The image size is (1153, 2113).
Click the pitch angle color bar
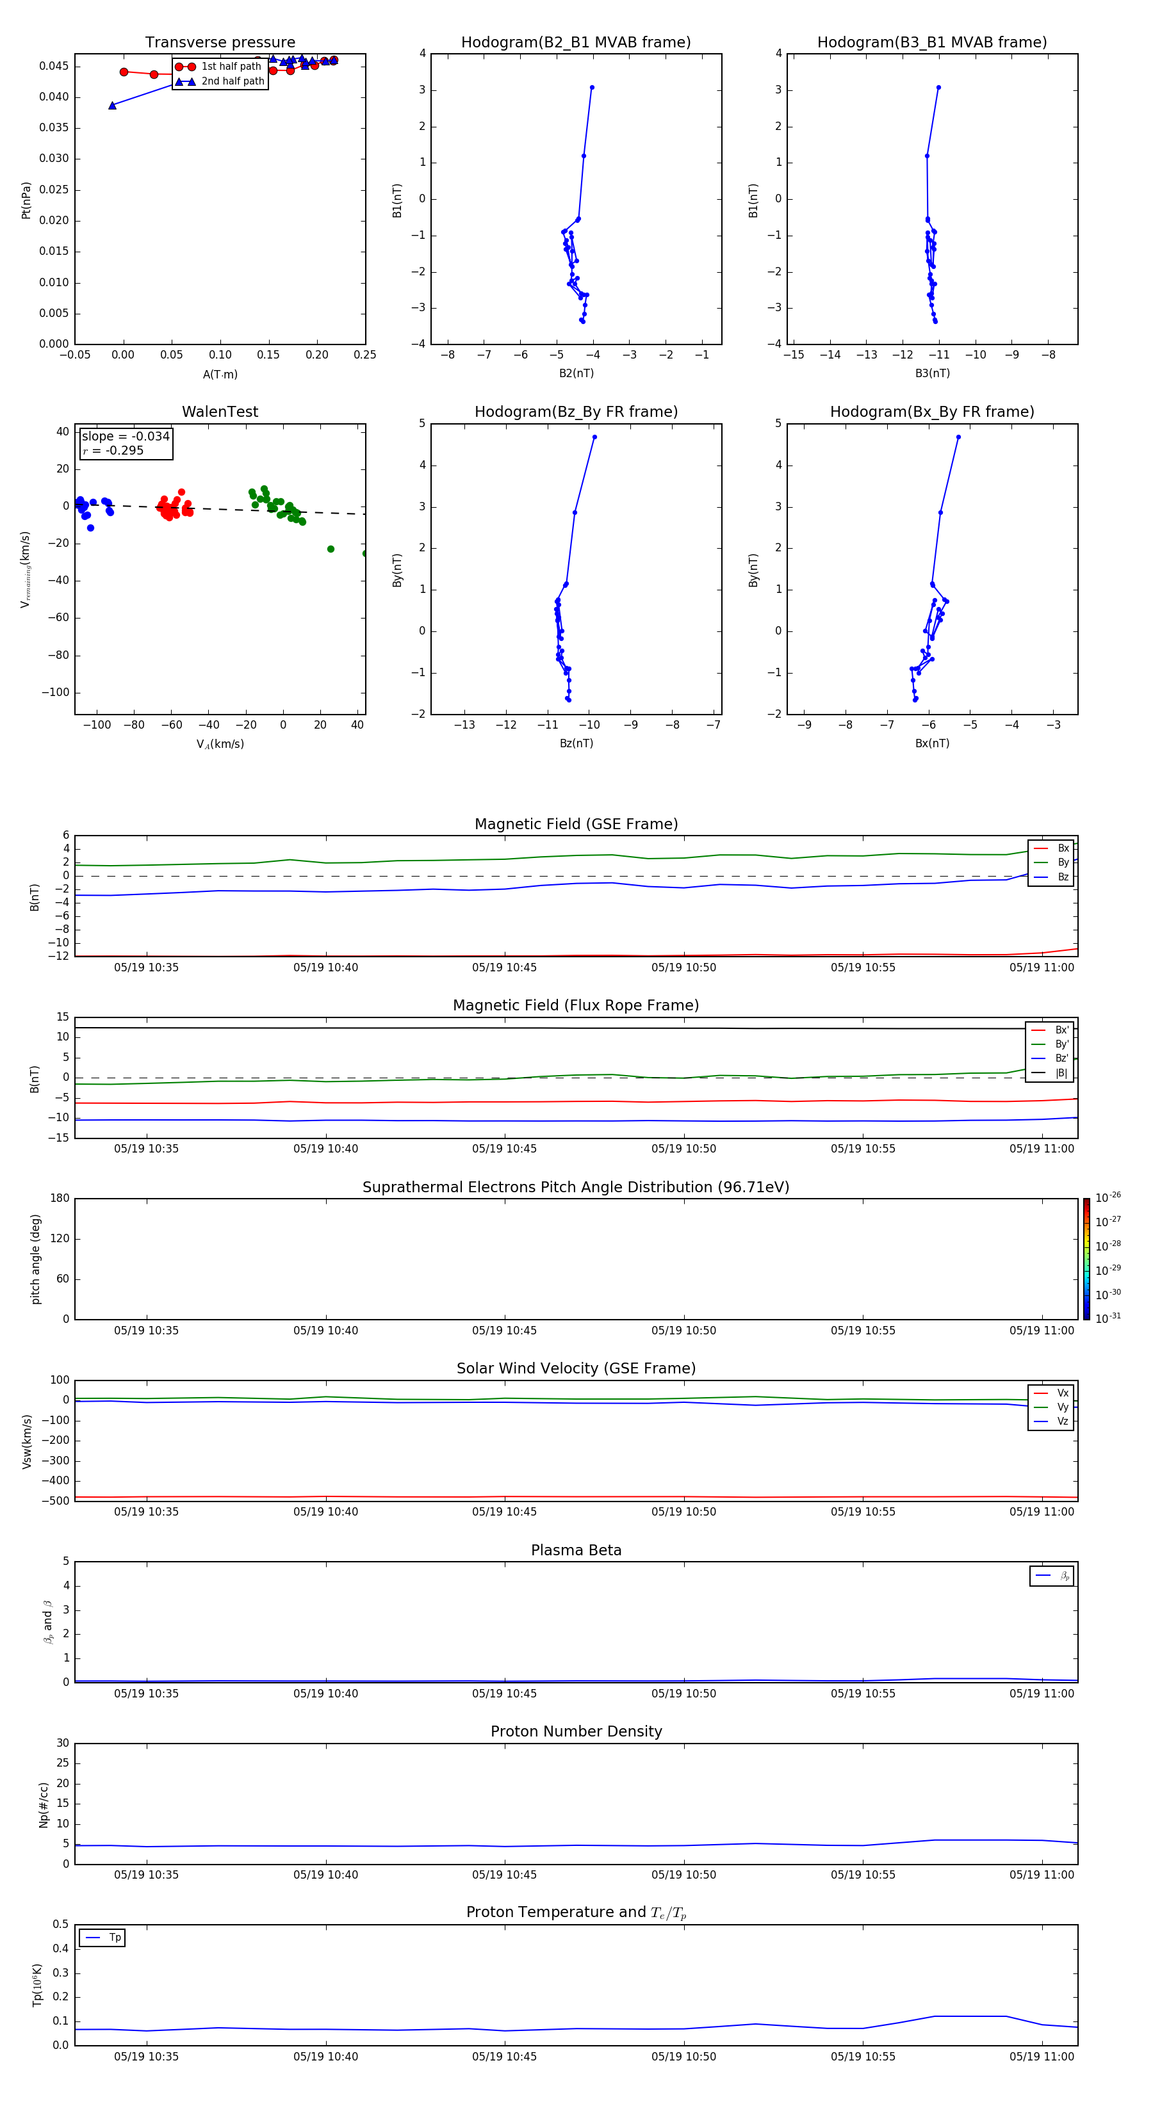coord(1086,1259)
